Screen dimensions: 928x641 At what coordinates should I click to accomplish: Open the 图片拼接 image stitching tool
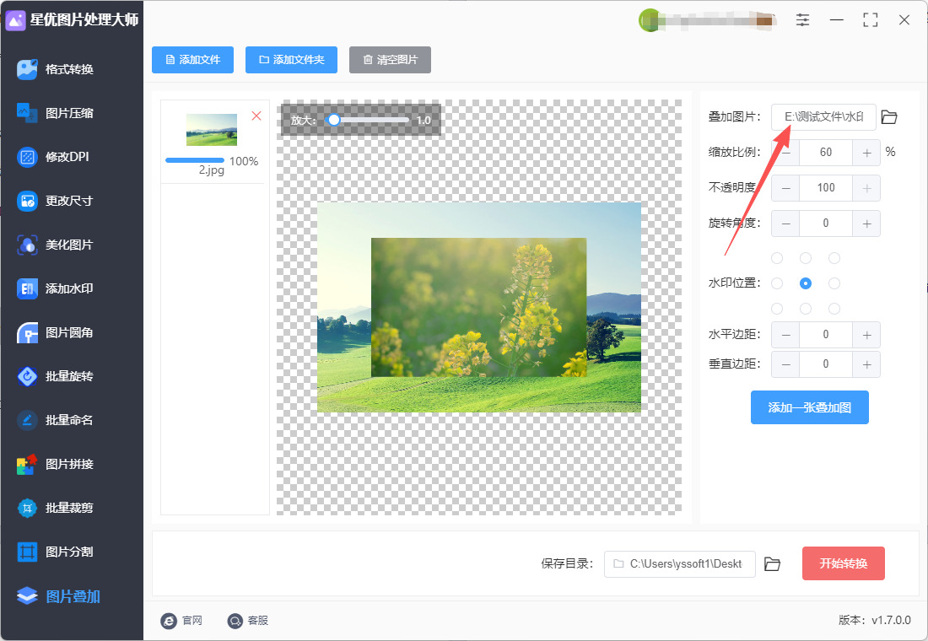tap(56, 464)
